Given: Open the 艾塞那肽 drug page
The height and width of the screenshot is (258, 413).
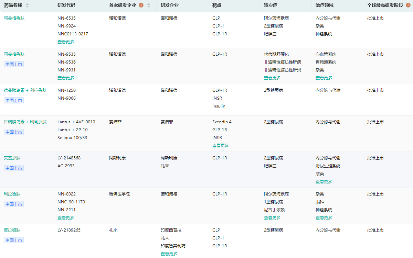Looking at the screenshot, I should pyautogui.click(x=12, y=158).
